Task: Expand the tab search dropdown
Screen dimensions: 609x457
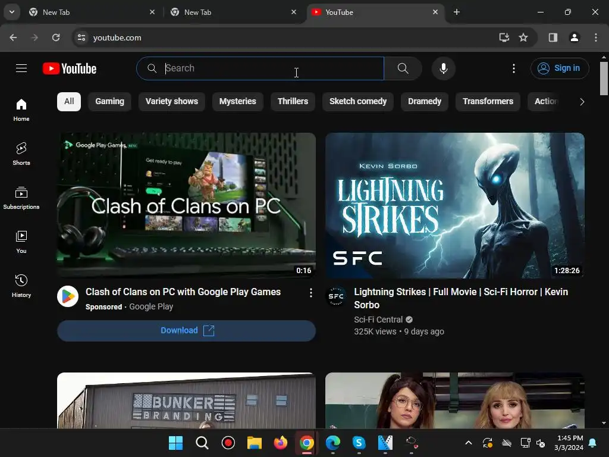Action: pos(12,12)
